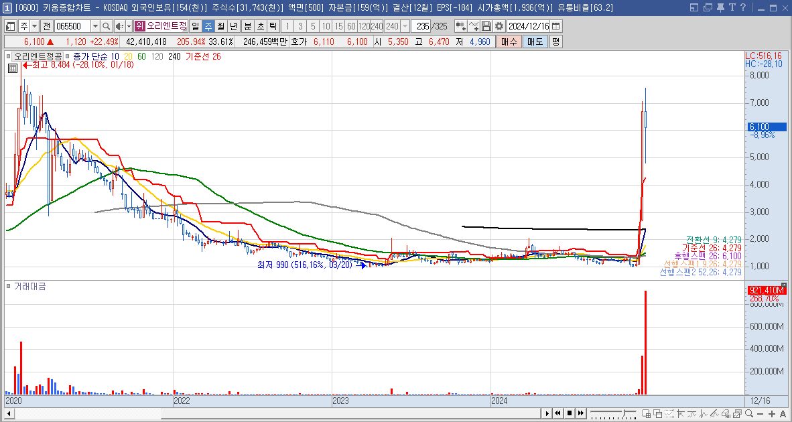Open the stock code 065500 dropdown arrow

click(95, 26)
